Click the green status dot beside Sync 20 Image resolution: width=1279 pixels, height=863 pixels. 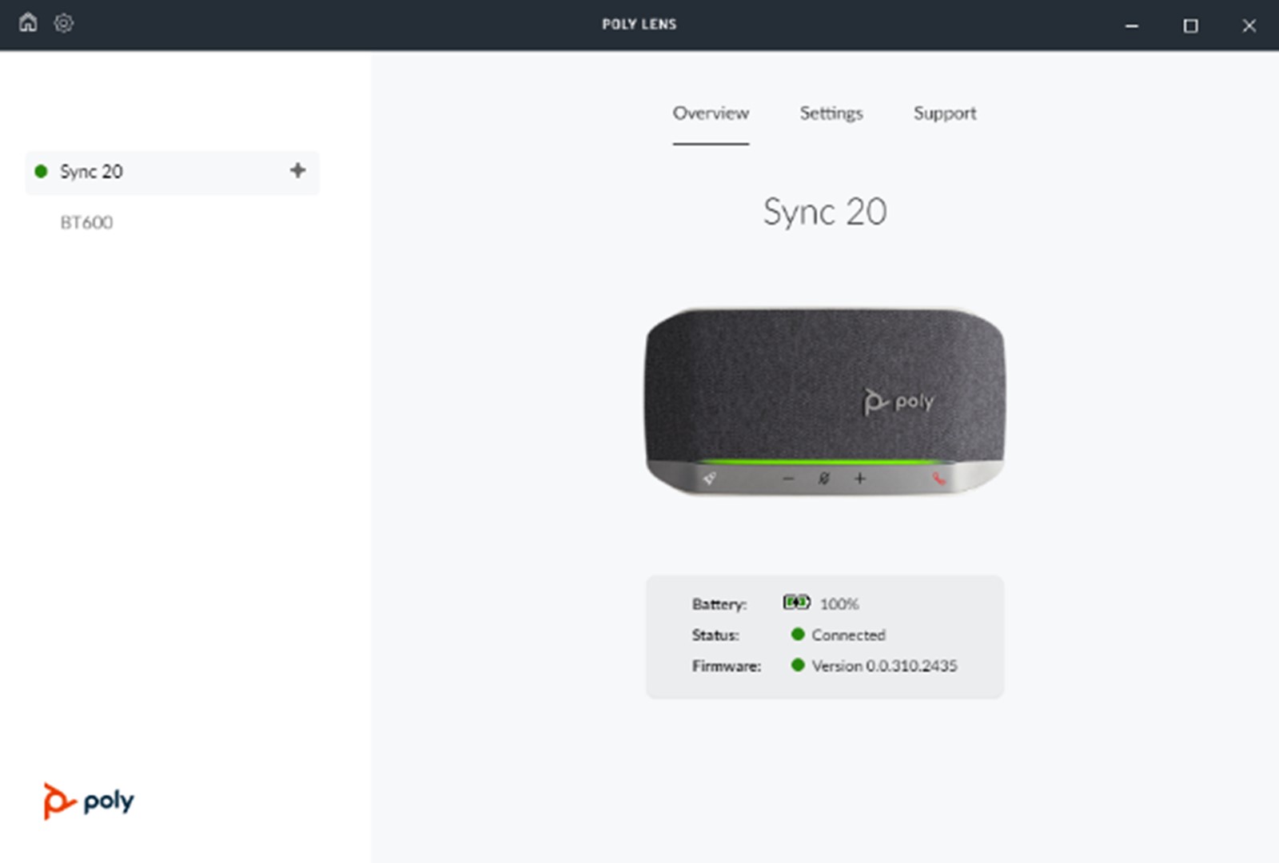click(42, 172)
